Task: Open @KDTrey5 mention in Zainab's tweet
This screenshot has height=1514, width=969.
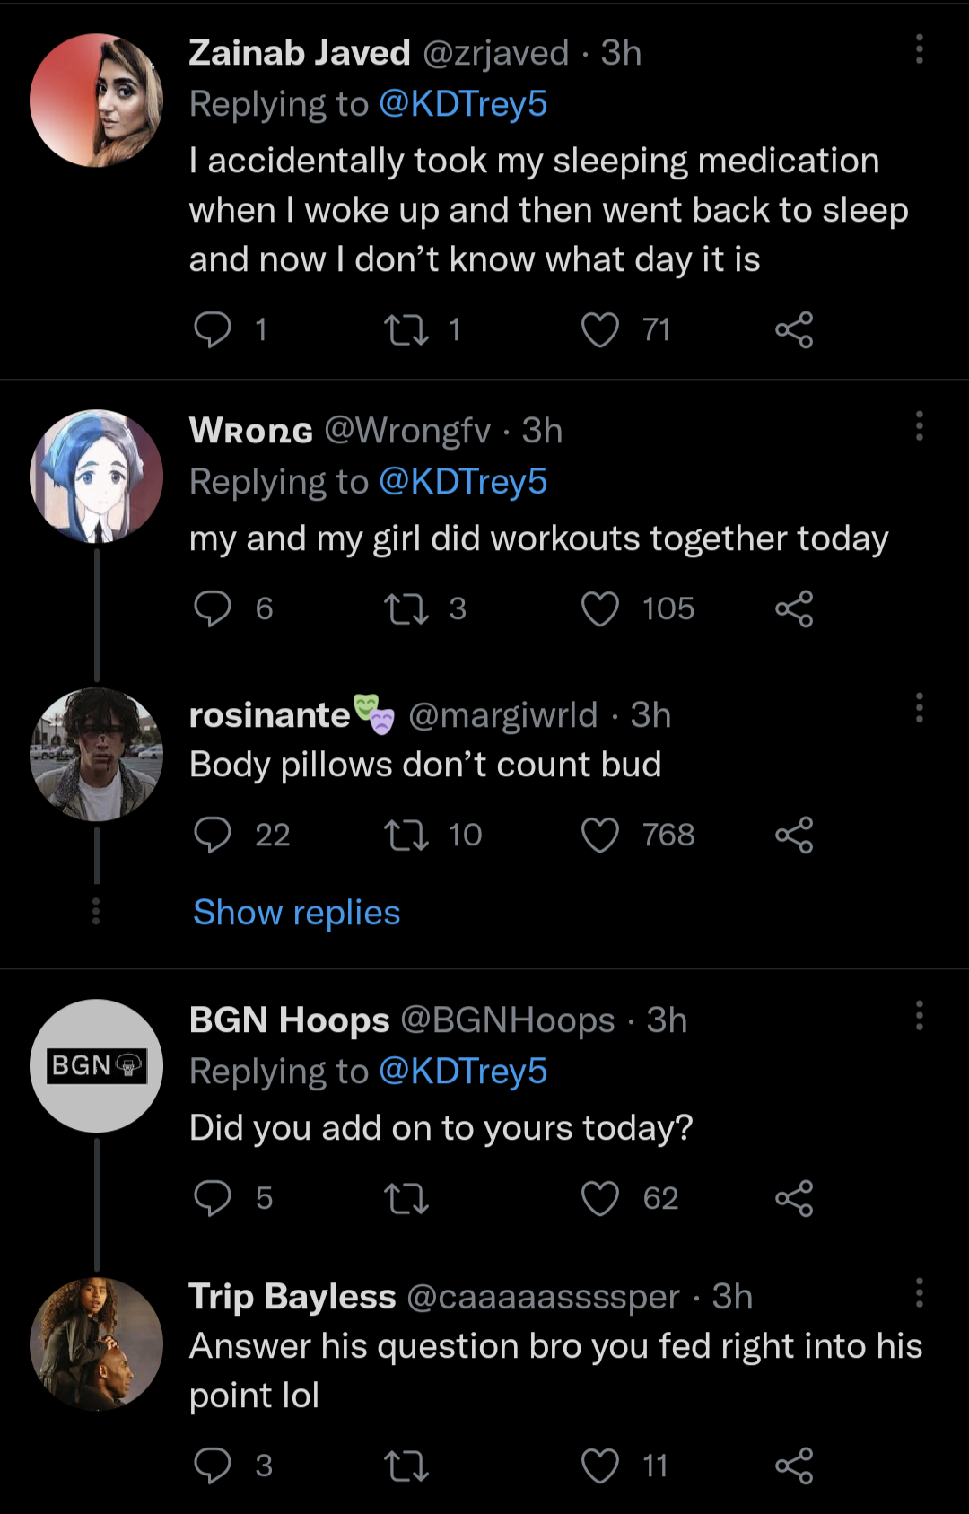Action: [x=463, y=104]
